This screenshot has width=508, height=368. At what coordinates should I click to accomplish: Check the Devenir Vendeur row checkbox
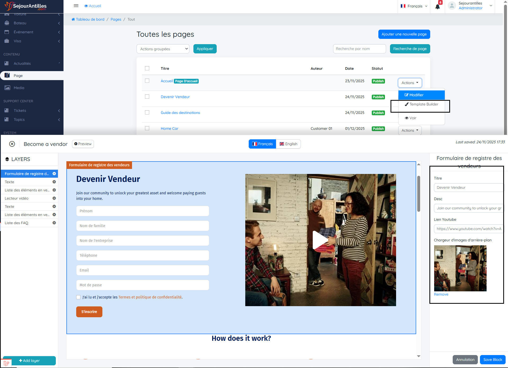147,96
